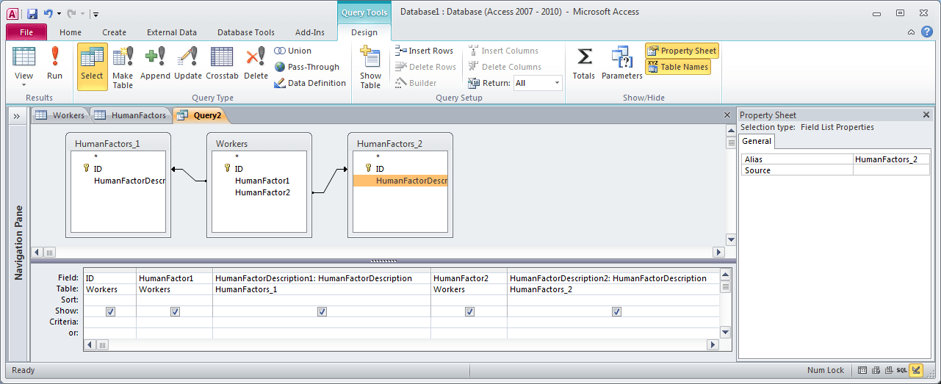Screen dimensions: 941x384
Task: Click Design View icon in status bar
Action: (x=916, y=370)
